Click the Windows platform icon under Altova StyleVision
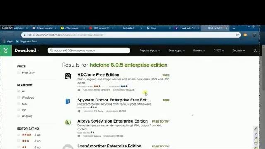265x149 pixels. point(79,136)
